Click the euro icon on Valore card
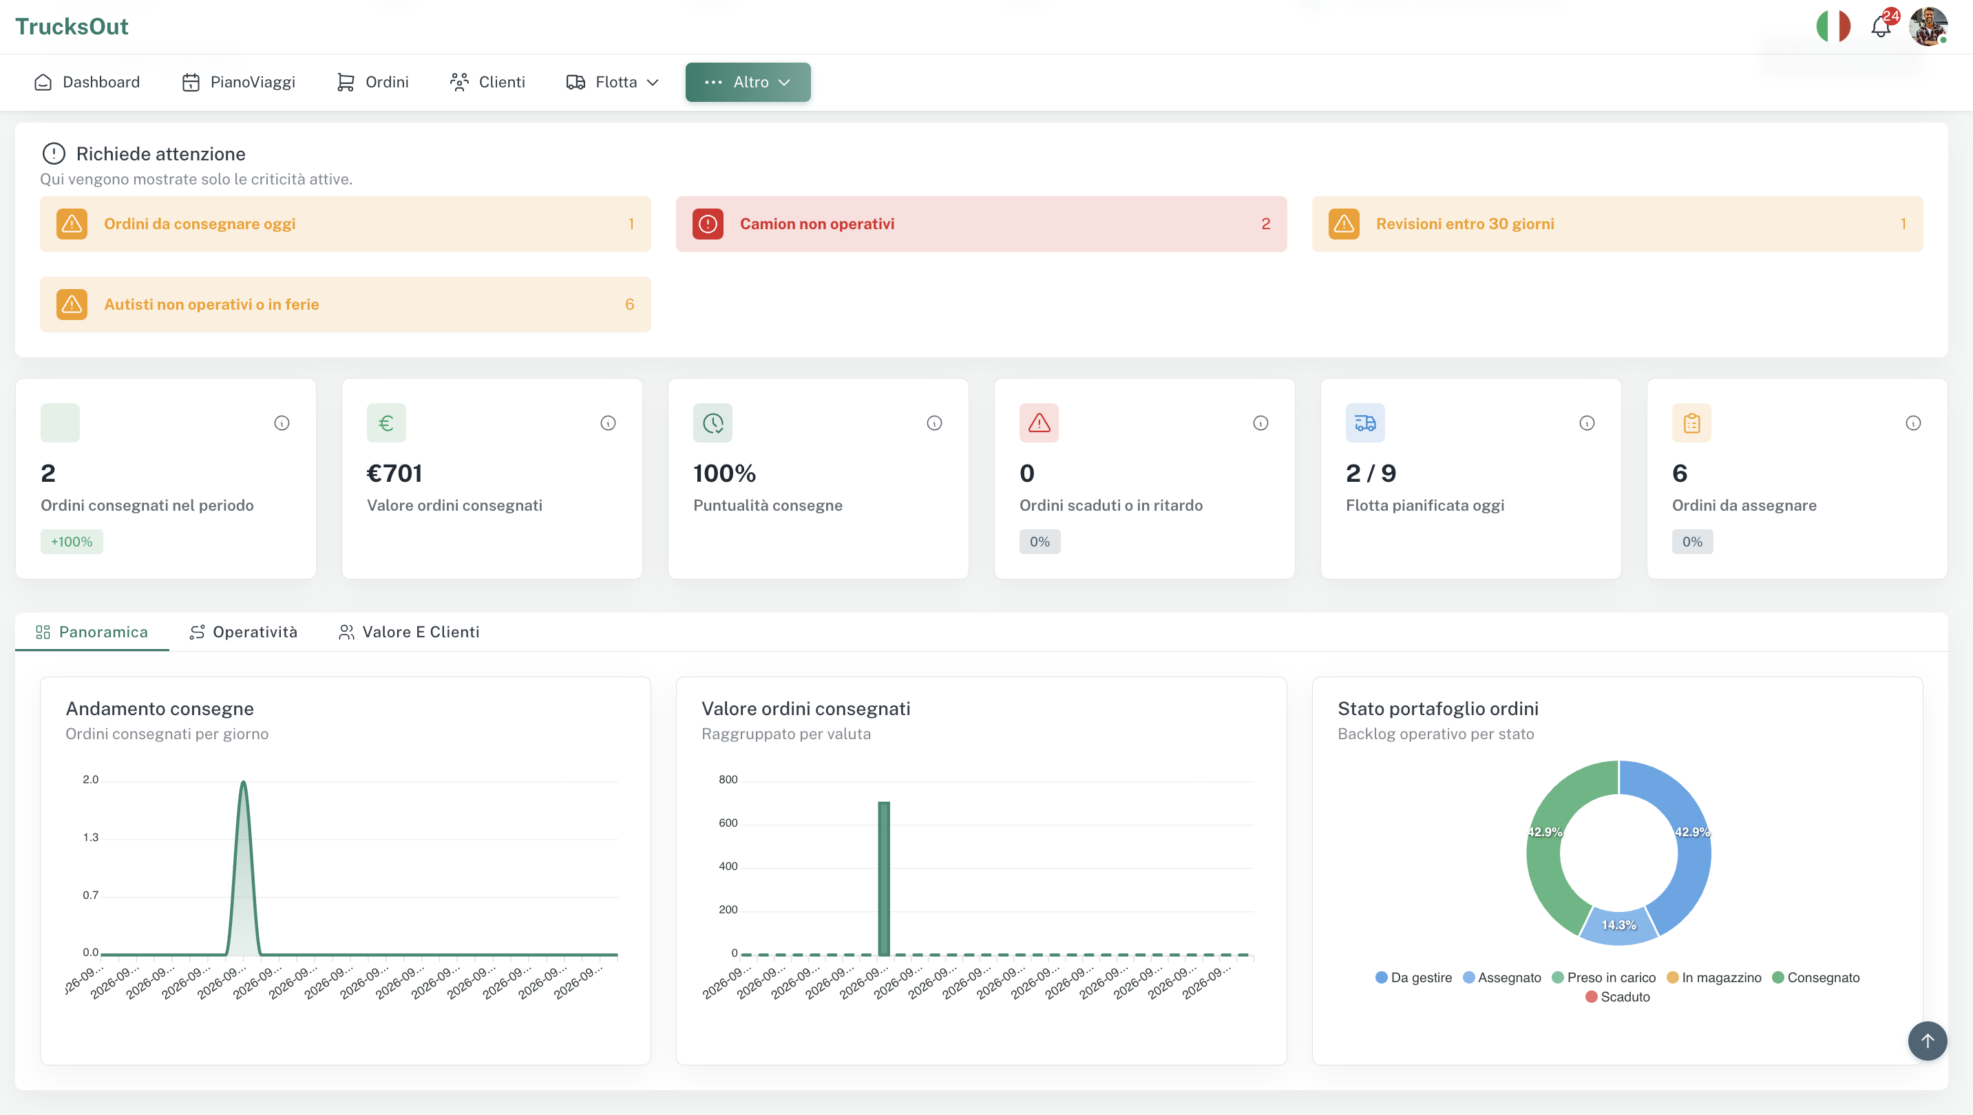The image size is (1973, 1115). [x=386, y=423]
